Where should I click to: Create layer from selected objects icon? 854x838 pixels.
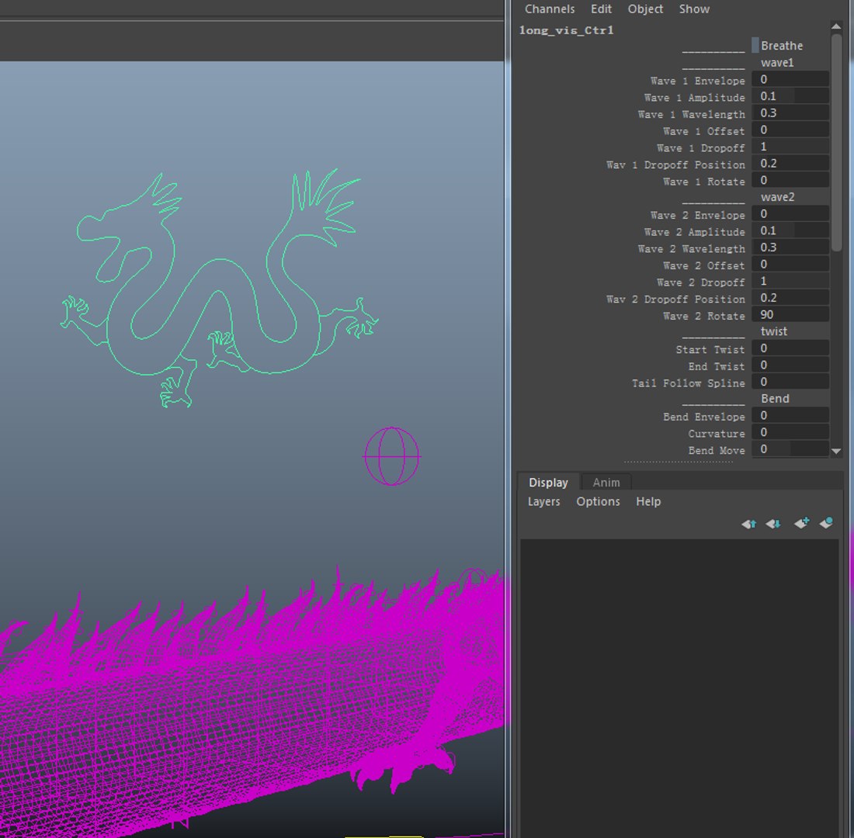coord(826,523)
